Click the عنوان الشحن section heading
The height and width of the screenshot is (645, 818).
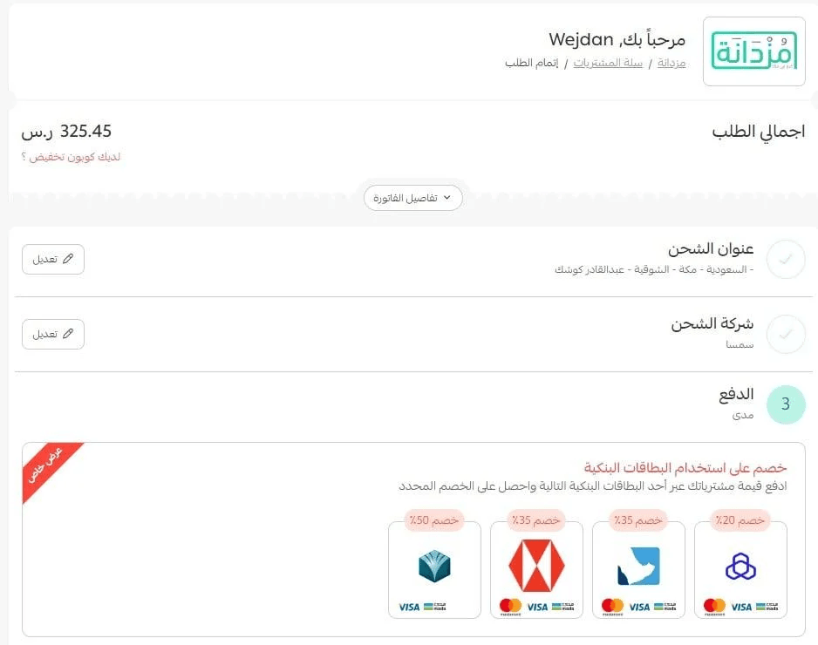point(711,248)
